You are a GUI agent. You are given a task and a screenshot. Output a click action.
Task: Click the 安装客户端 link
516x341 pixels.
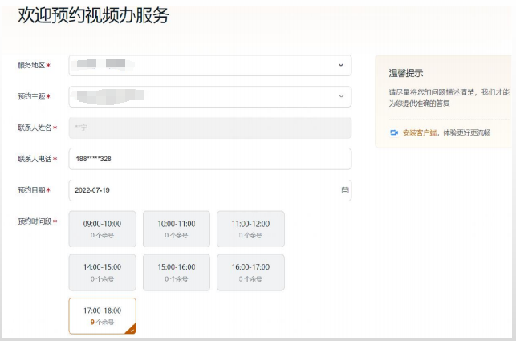click(420, 132)
